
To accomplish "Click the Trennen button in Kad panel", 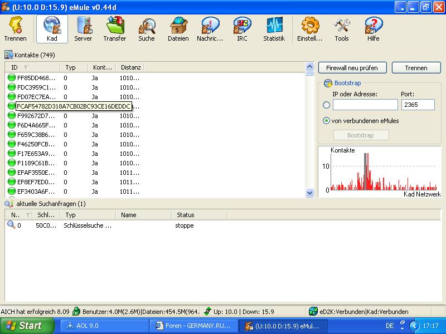I will [x=416, y=68].
